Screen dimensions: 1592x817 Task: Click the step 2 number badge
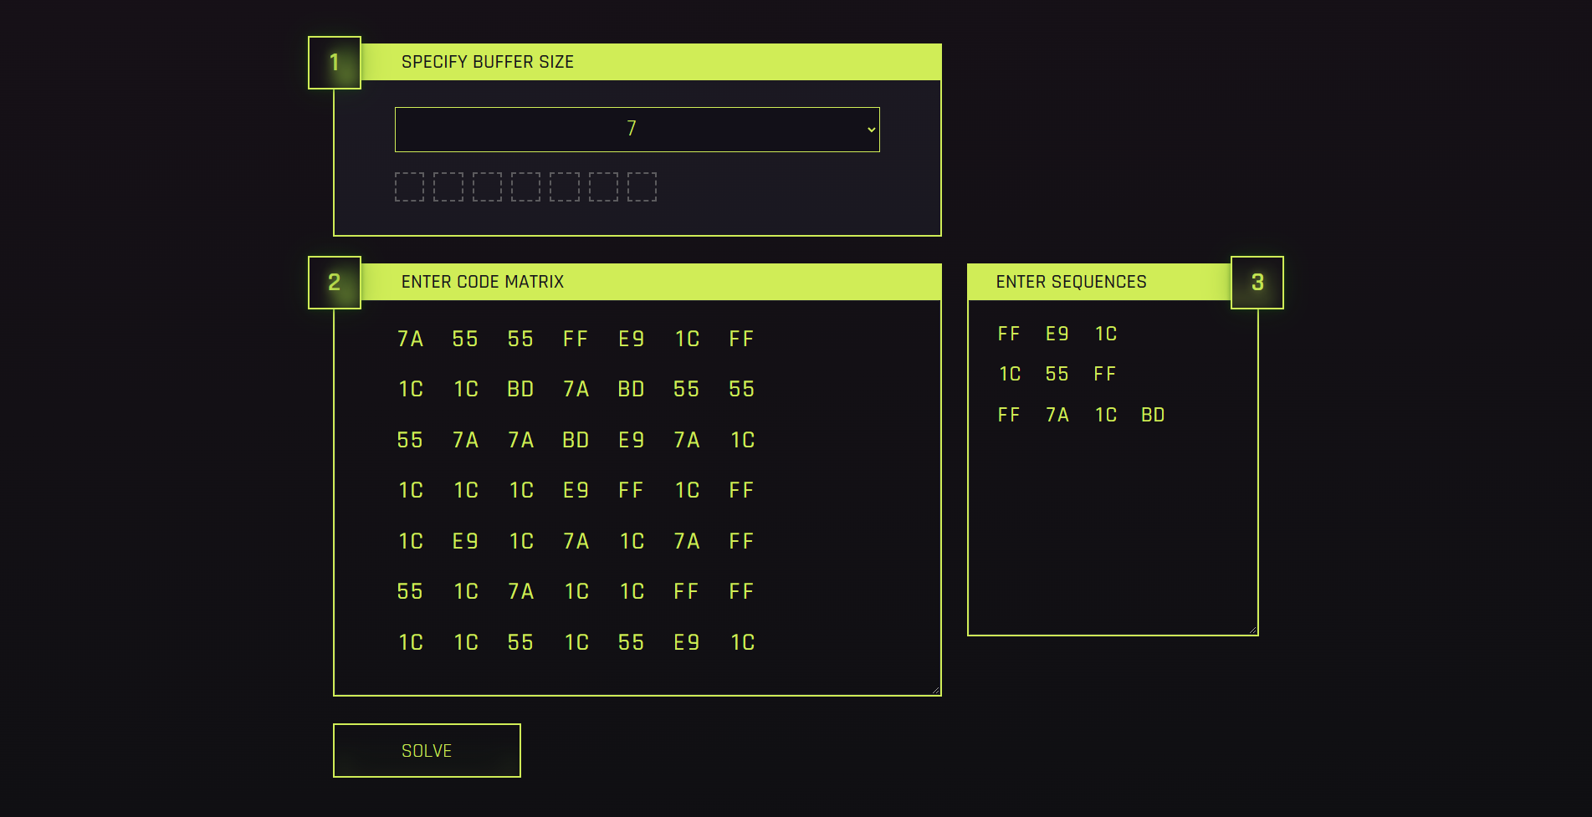tap(335, 283)
